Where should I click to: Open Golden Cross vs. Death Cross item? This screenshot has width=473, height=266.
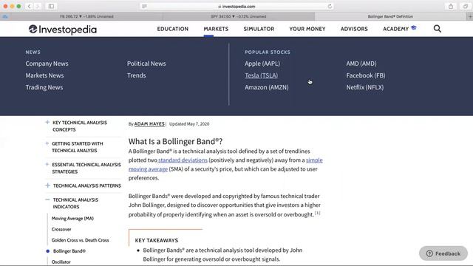pyautogui.click(x=81, y=240)
